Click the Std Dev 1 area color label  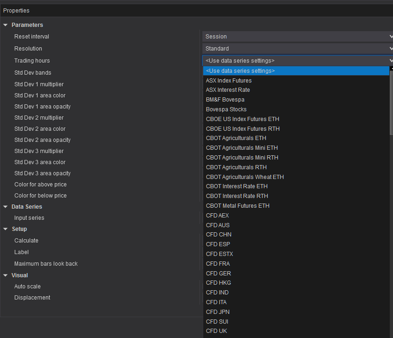[x=40, y=96]
